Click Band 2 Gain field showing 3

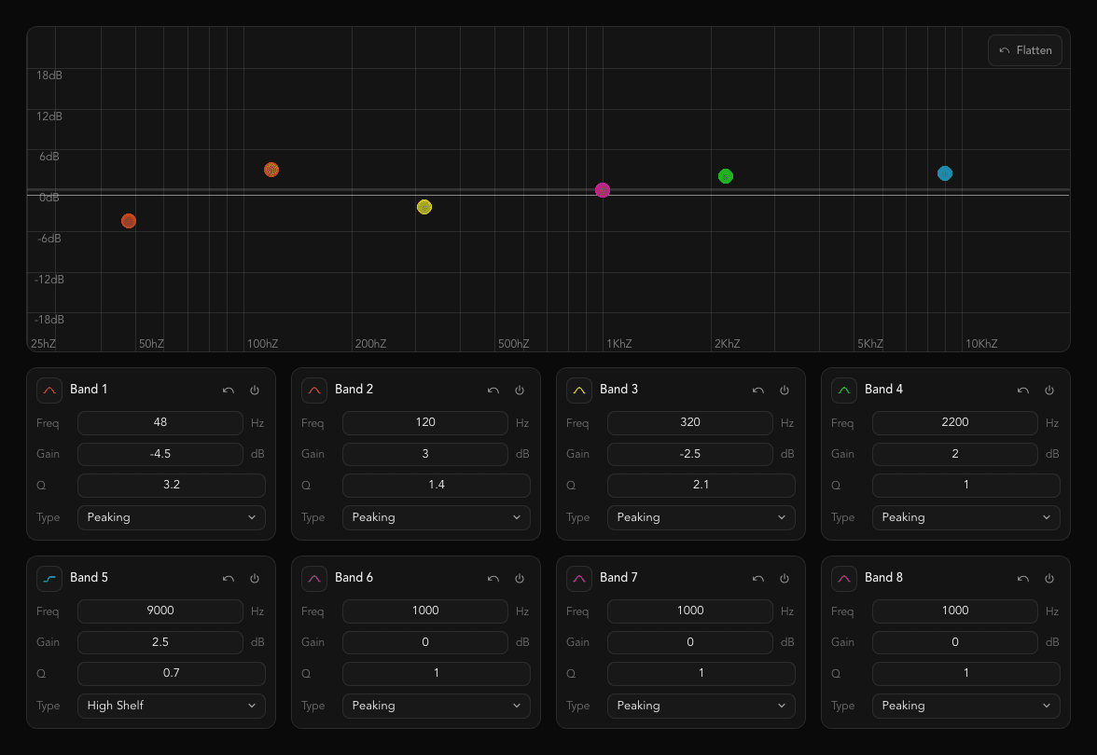click(425, 454)
